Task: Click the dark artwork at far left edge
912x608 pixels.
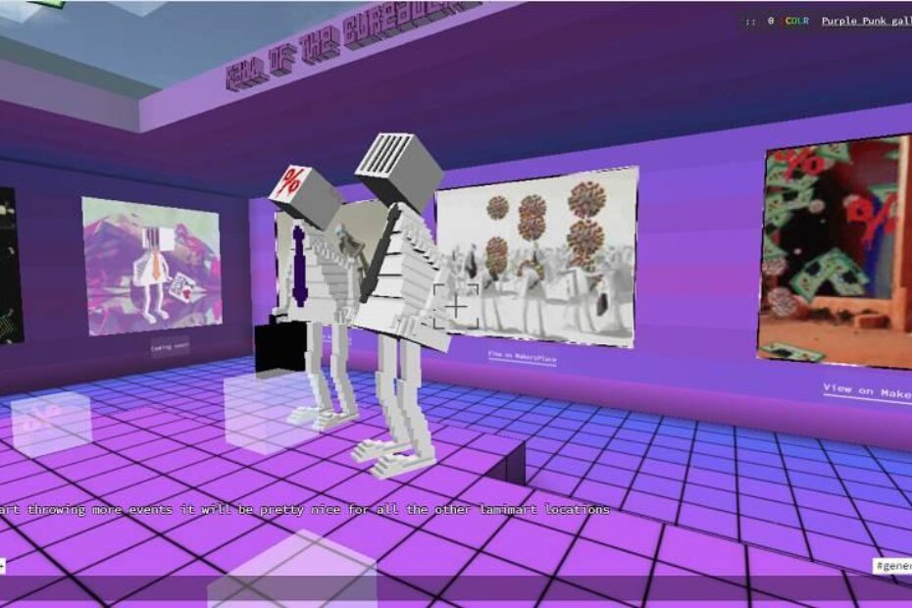Action: pyautogui.click(x=10, y=265)
